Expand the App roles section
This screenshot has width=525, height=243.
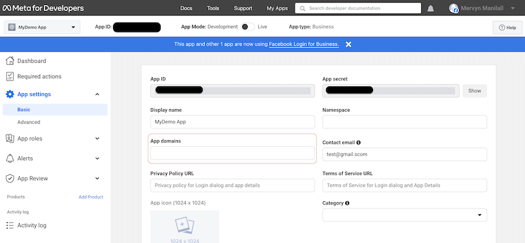coord(97,138)
